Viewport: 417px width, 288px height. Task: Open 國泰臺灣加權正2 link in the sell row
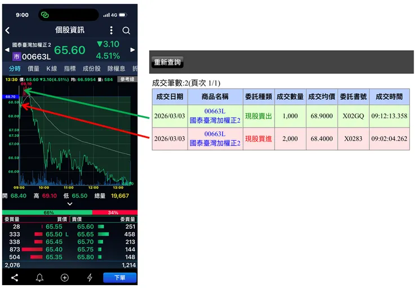pos(215,121)
